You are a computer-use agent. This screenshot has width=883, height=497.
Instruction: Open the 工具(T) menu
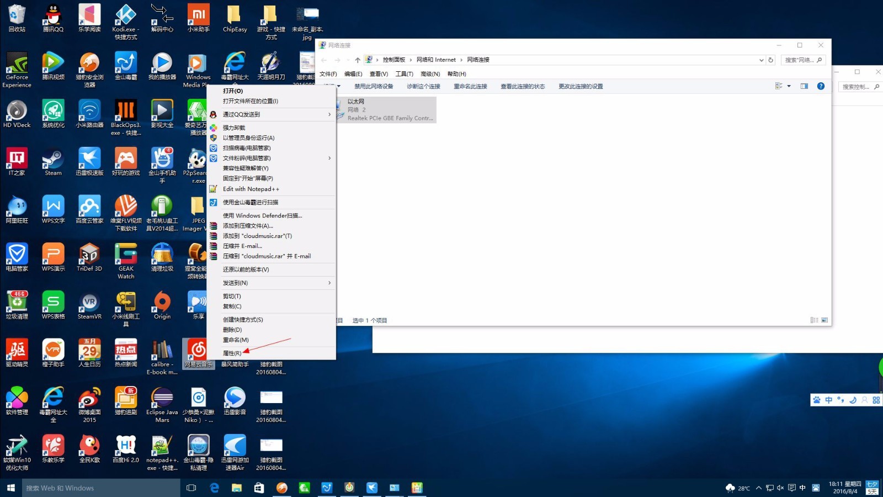point(404,74)
